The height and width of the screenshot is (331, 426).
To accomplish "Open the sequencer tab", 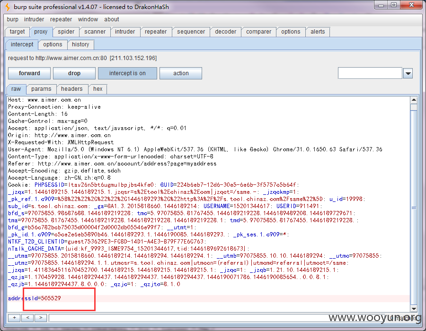I will point(191,32).
